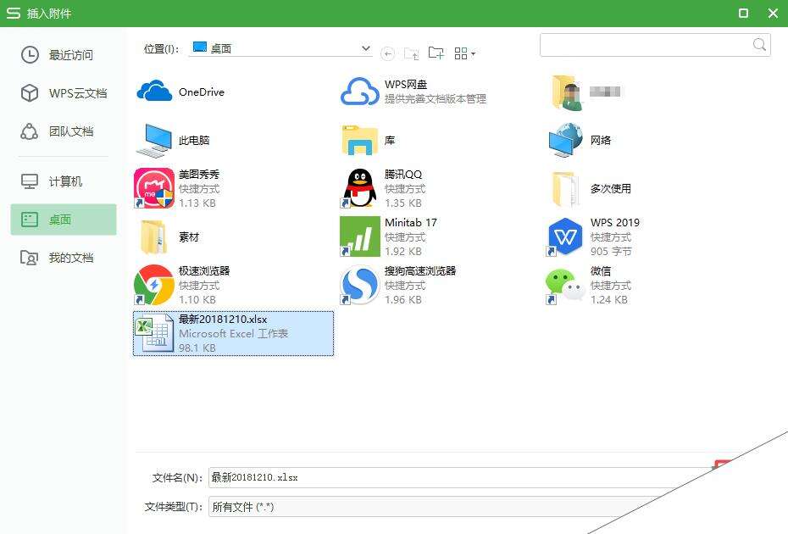This screenshot has height=534, width=788.
Task: Go up one folder level
Action: pos(412,53)
